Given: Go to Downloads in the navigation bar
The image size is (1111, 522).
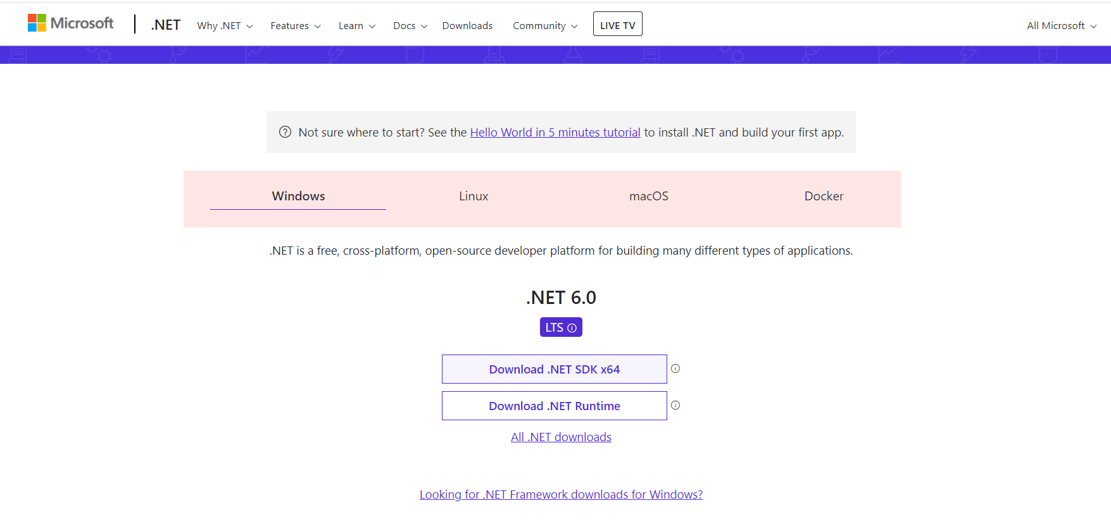Looking at the screenshot, I should [467, 26].
